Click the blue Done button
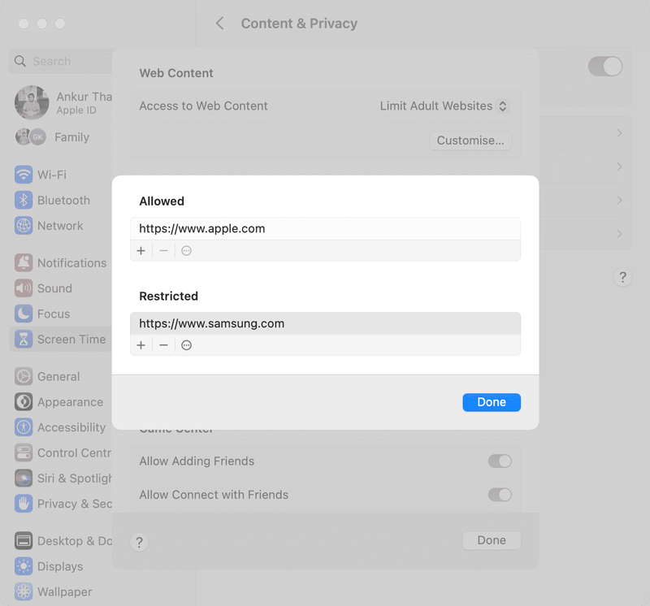 pos(492,402)
